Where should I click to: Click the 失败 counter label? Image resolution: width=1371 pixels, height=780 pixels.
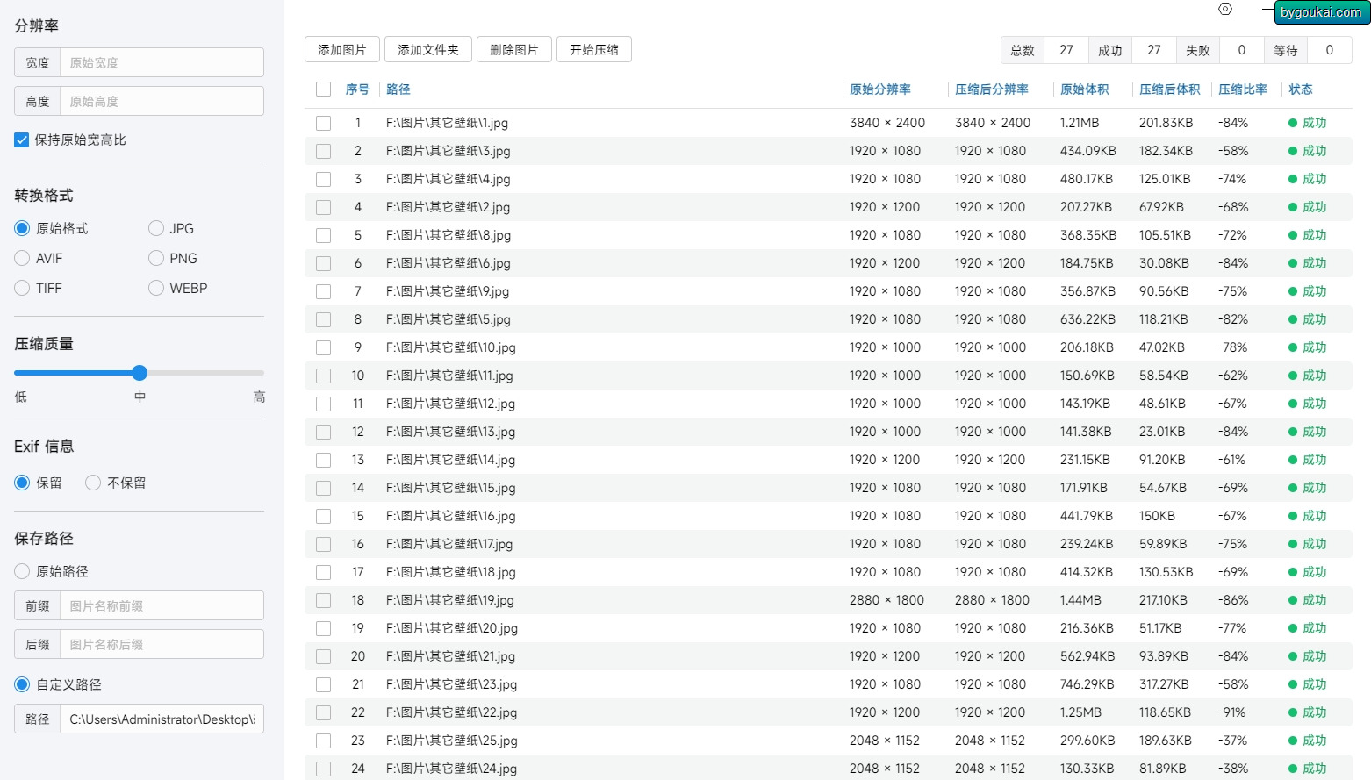pos(1198,50)
